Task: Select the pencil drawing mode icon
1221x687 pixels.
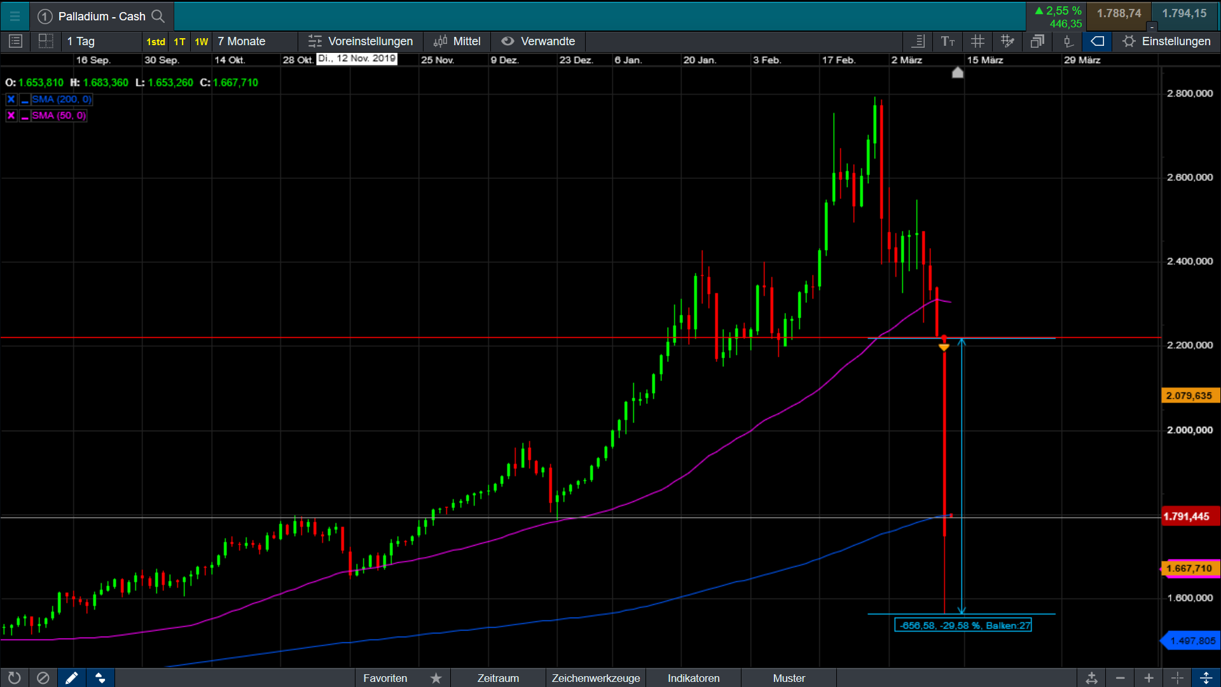Action: [71, 678]
